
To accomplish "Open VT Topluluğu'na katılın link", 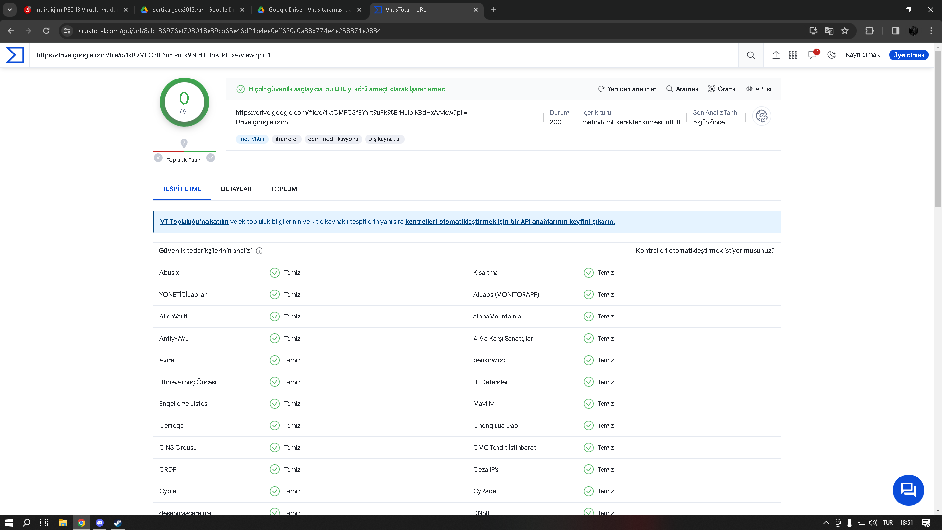I will (194, 222).
